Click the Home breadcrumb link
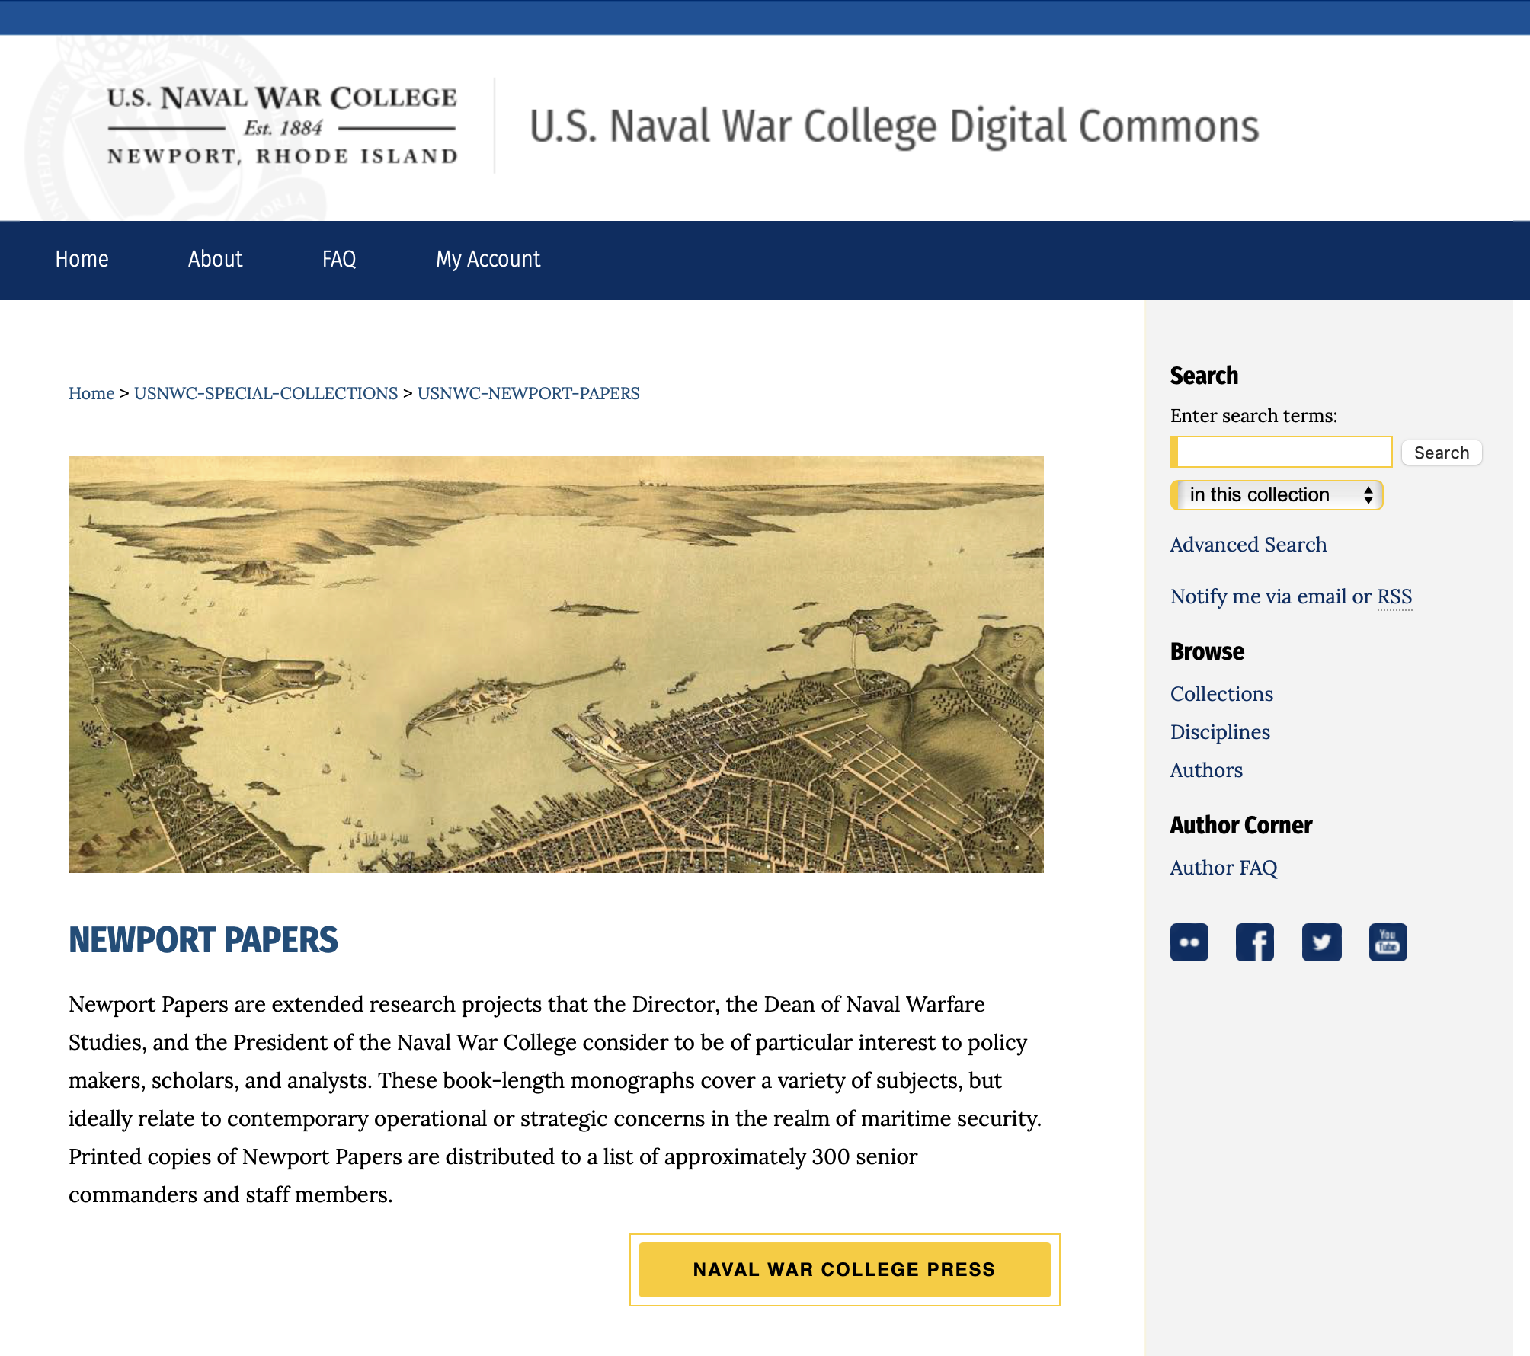This screenshot has width=1530, height=1356. [91, 393]
